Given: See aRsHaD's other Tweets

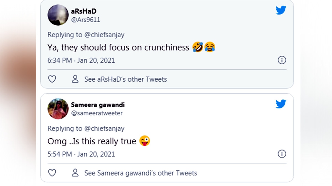Looking at the screenshot, I should tap(126, 79).
